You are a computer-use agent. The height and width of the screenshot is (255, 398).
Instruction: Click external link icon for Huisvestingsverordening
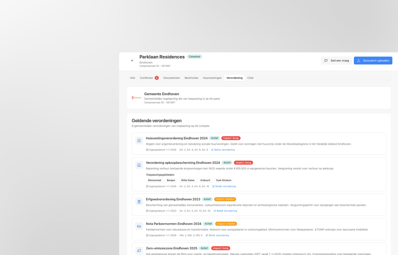point(212,150)
